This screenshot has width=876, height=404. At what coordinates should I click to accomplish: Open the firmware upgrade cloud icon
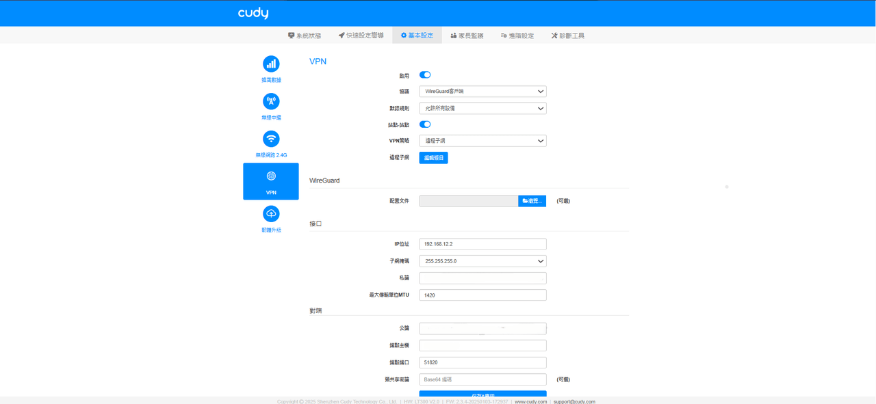[x=271, y=214]
